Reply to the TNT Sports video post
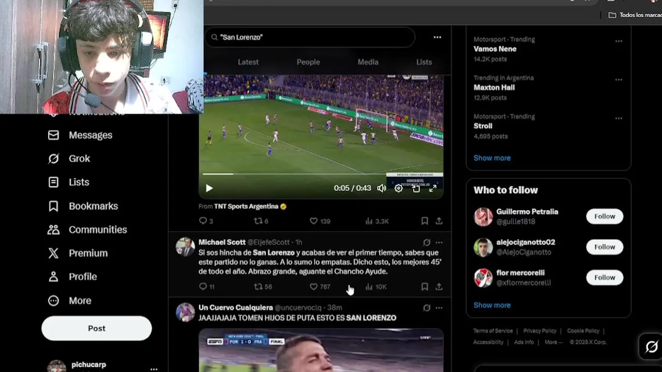 (x=206, y=221)
